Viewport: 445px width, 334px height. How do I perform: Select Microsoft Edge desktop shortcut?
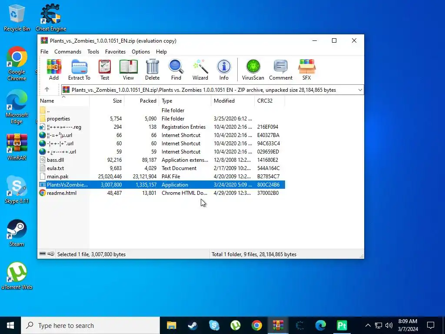click(x=17, y=107)
